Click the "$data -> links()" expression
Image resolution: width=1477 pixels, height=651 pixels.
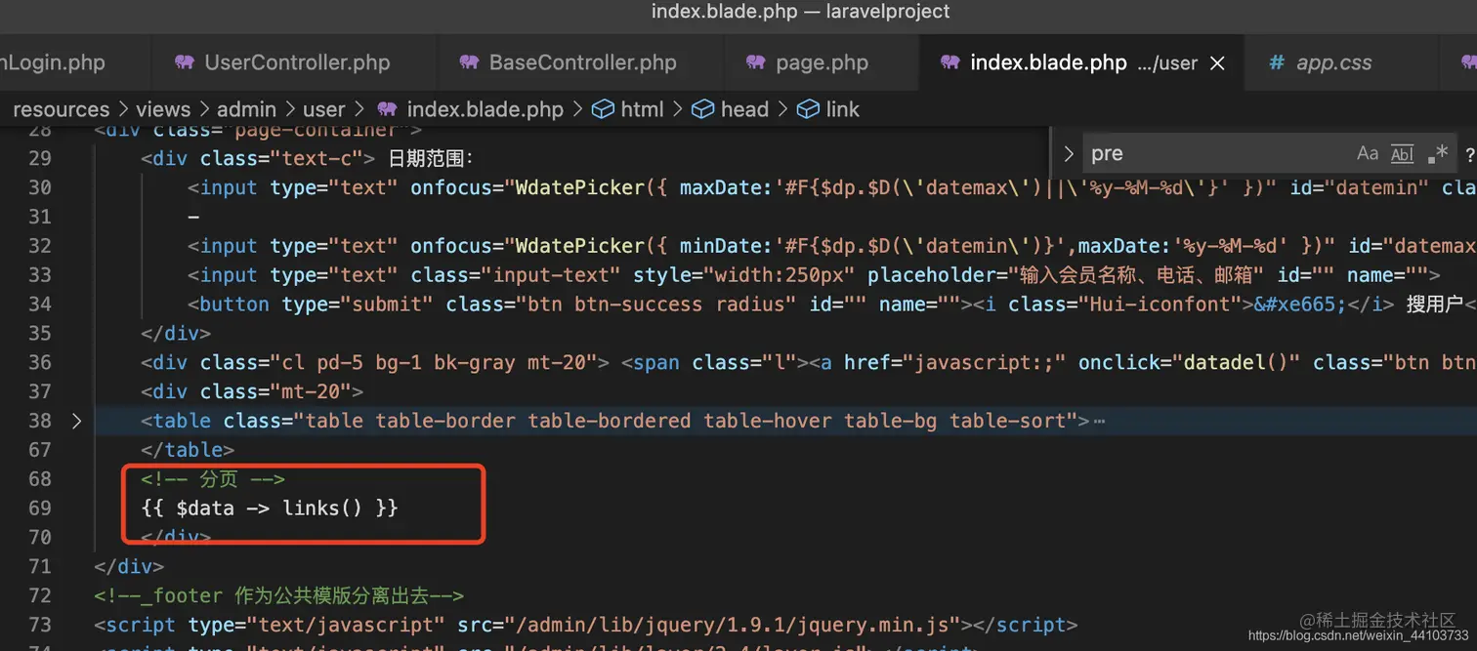270,508
